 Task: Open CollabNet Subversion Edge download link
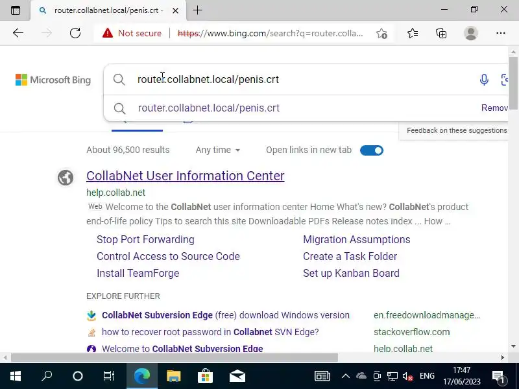(226, 315)
